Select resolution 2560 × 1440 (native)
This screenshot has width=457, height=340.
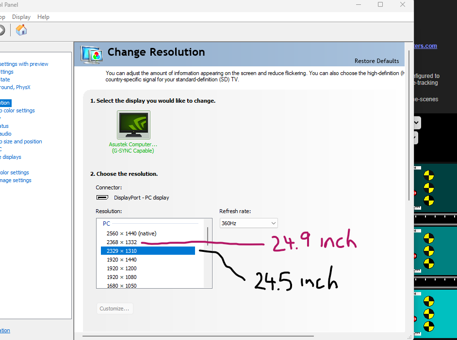[x=131, y=233]
